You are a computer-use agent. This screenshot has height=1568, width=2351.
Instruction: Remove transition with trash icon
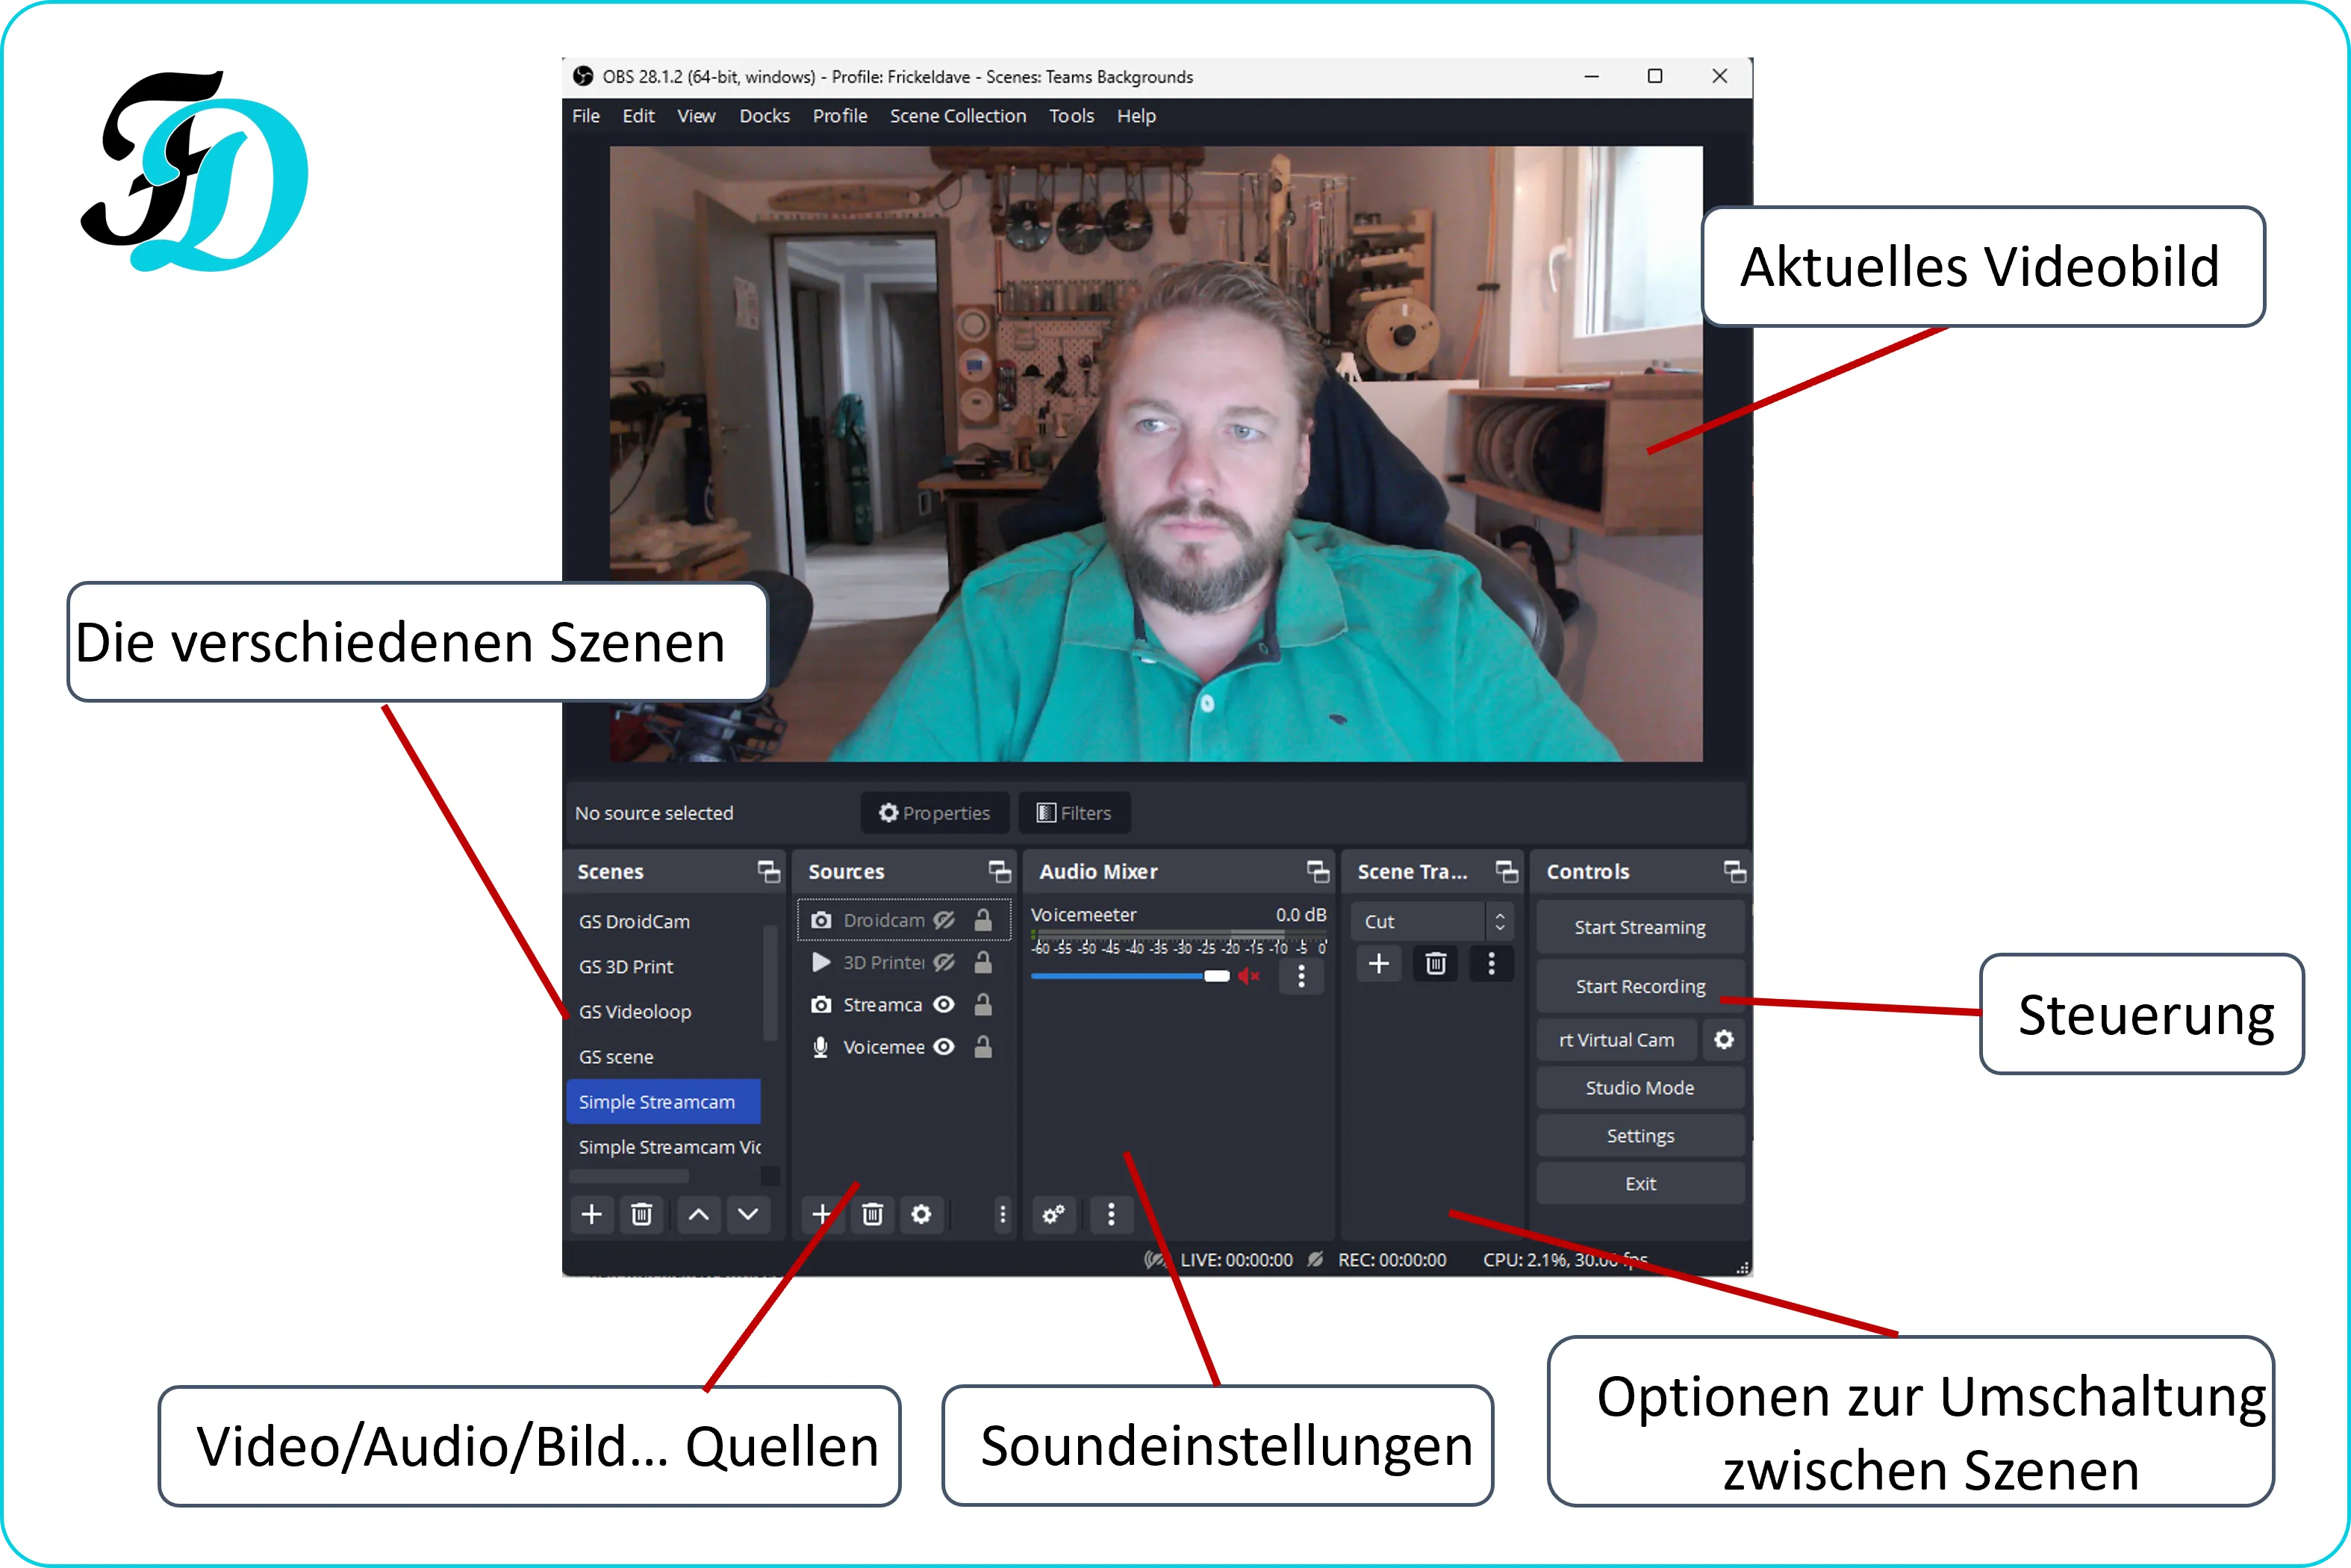(1436, 964)
